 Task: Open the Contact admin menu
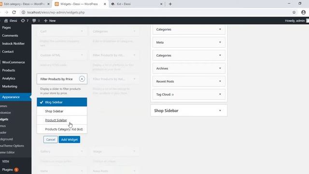click(8, 52)
